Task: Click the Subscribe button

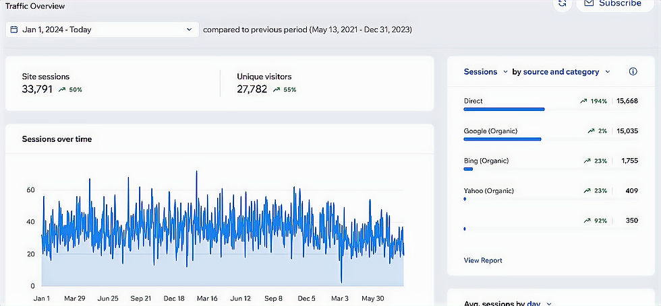Action: pyautogui.click(x=615, y=3)
